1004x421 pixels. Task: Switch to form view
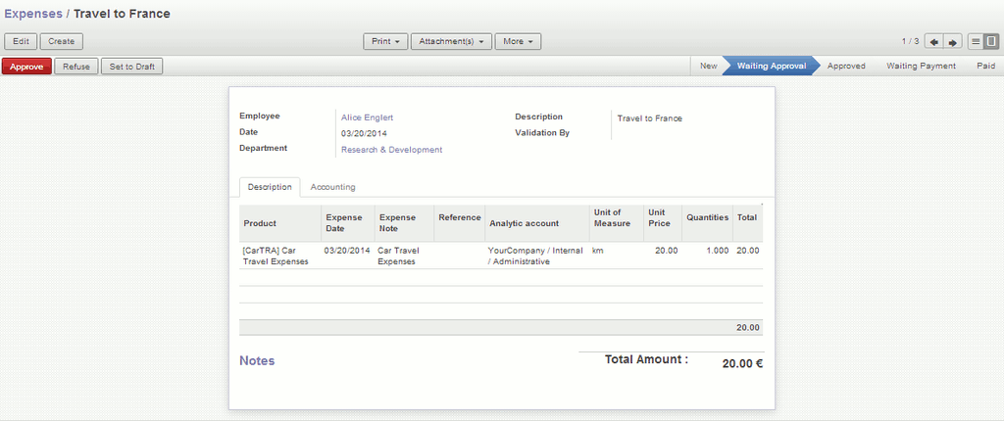[x=990, y=42]
